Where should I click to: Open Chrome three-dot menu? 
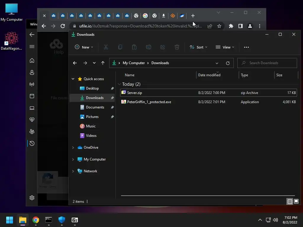(260, 26)
